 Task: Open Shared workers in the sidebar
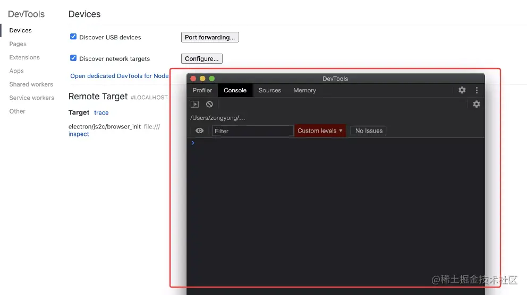[31, 84]
